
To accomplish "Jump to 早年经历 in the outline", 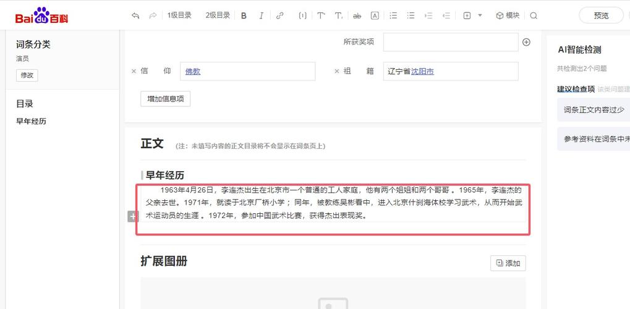I will pyautogui.click(x=32, y=121).
